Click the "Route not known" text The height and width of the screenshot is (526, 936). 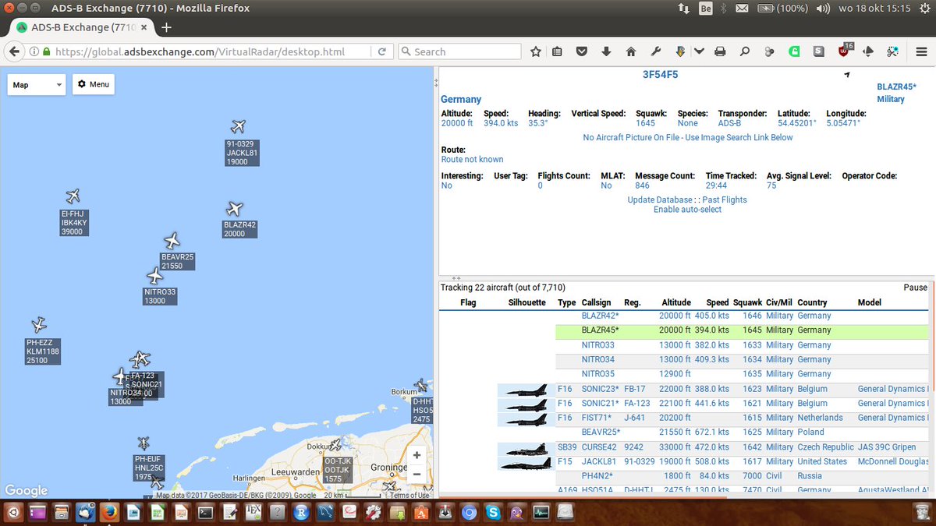coord(473,160)
